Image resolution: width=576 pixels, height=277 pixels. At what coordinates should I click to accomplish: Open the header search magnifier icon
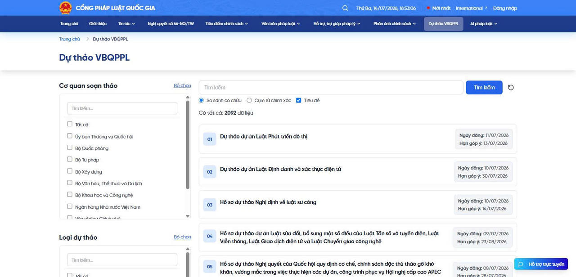point(345,8)
